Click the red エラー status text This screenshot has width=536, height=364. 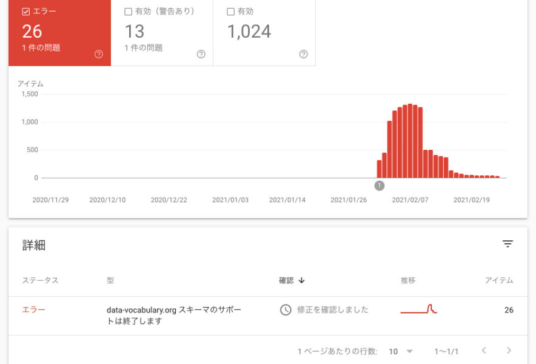click(33, 309)
